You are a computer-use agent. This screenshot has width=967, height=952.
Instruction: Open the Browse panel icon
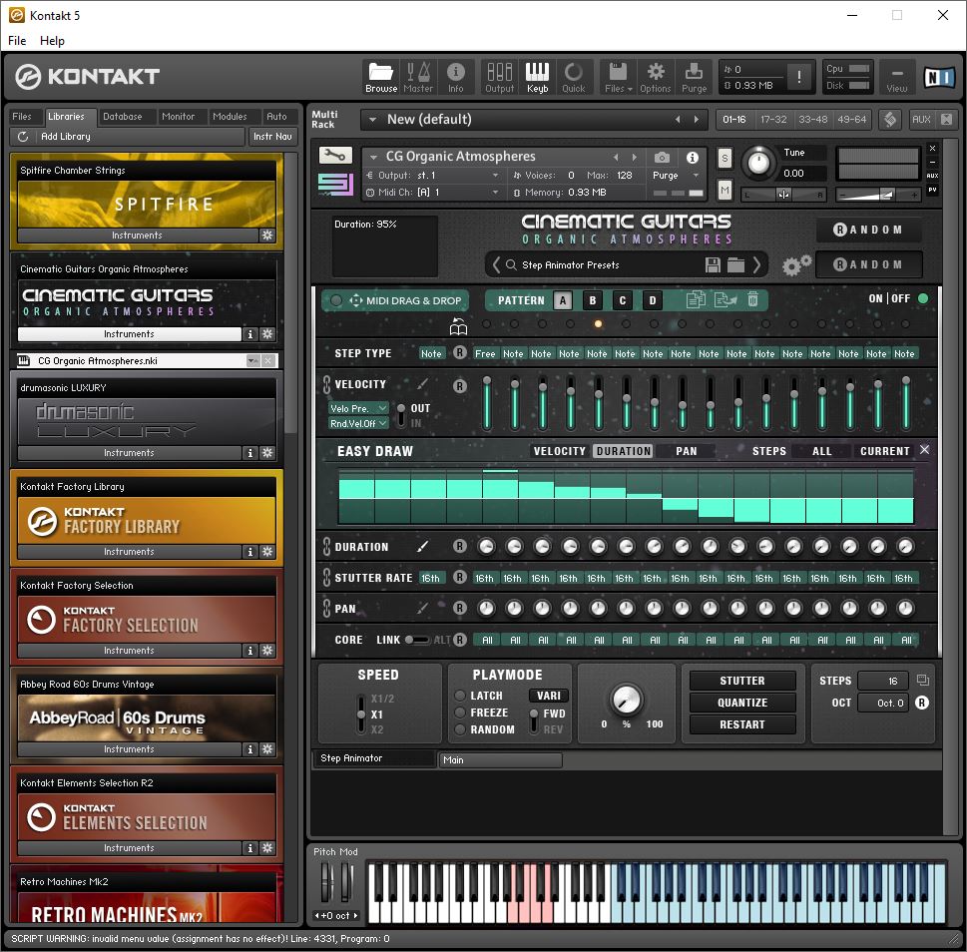coord(381,77)
